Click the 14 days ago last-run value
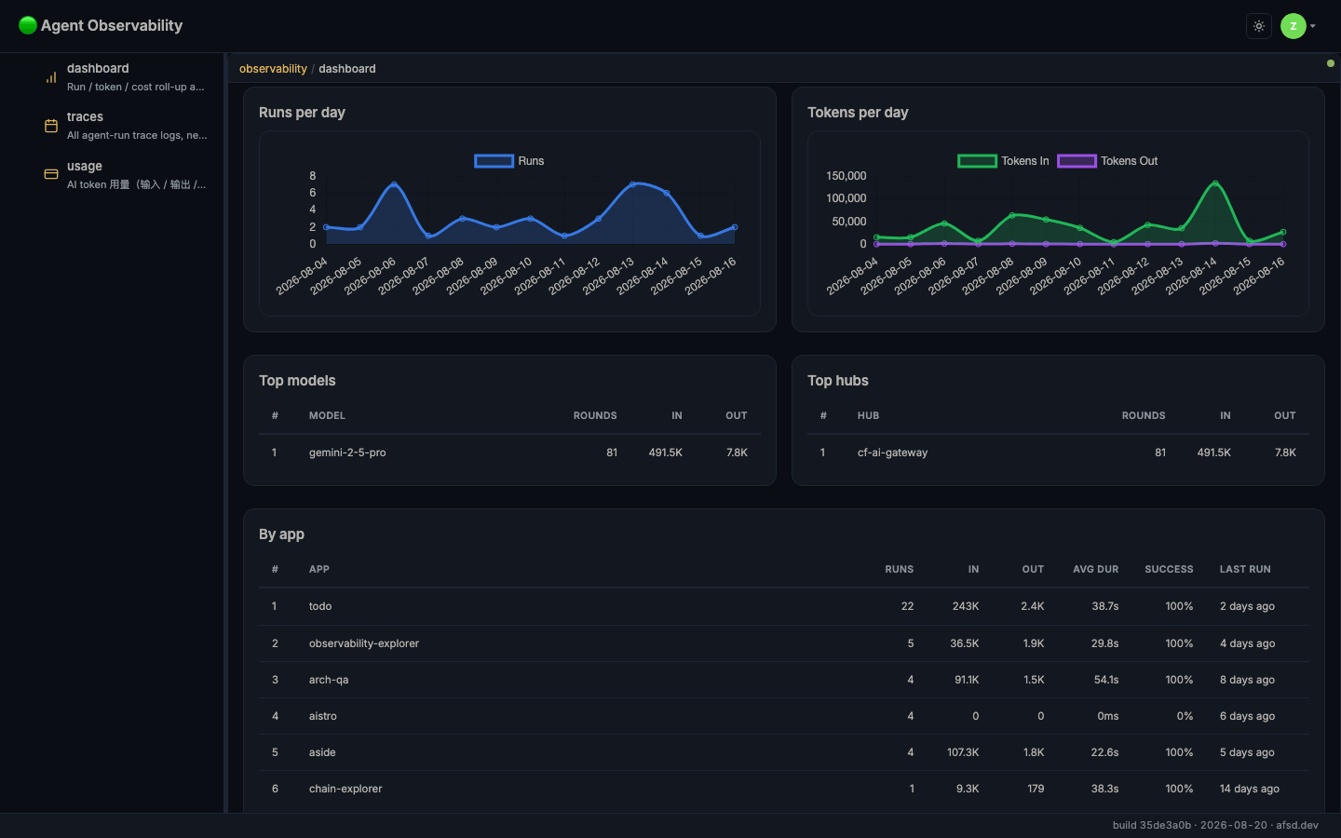1341x838 pixels. 1250,789
